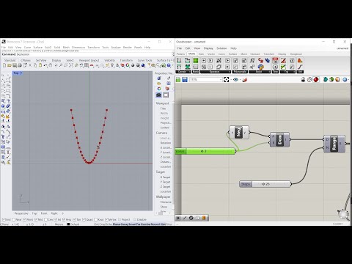Click the orange widget icon in Grasshopper bottom toolbar
352x264 pixels.
204,218
